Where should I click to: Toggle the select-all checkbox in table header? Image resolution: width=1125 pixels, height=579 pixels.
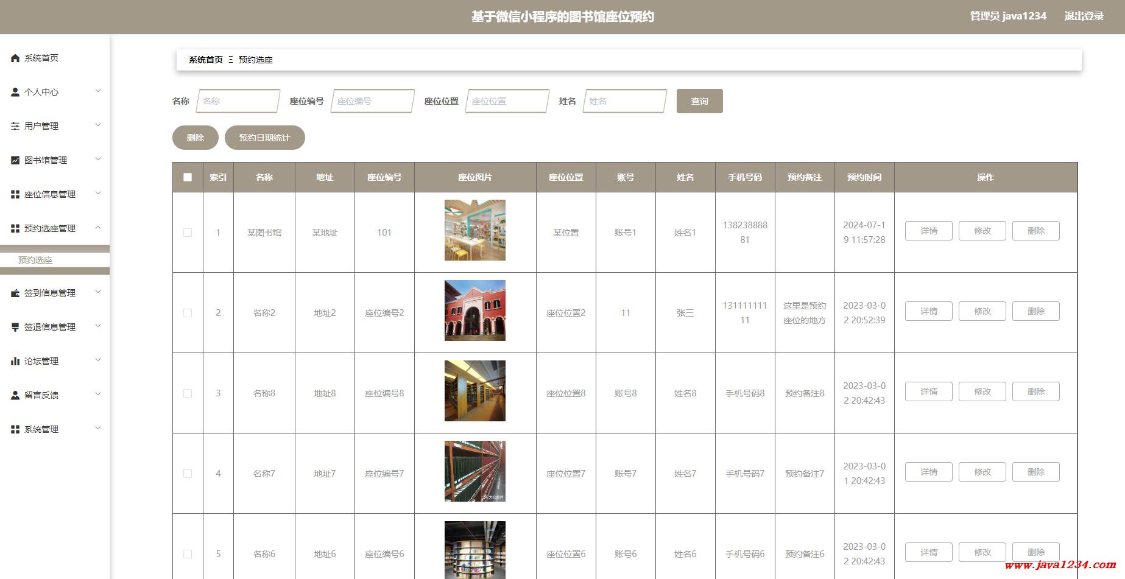[x=188, y=177]
